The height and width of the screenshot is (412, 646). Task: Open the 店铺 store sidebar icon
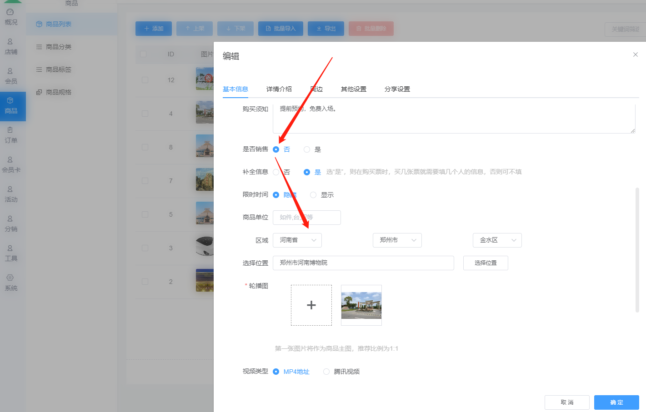pos(10,41)
